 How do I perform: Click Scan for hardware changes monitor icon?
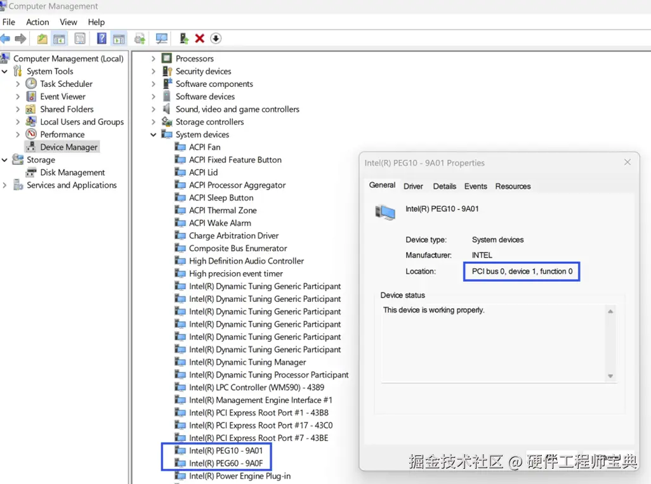[x=162, y=39]
